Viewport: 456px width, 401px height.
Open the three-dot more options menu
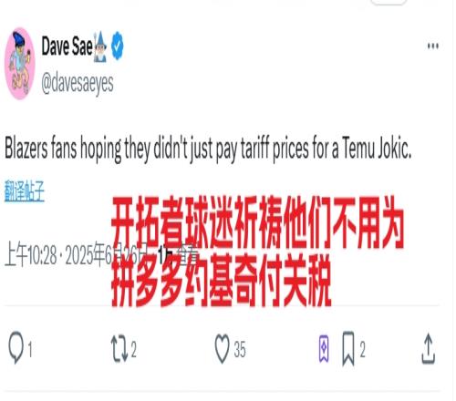[433, 46]
